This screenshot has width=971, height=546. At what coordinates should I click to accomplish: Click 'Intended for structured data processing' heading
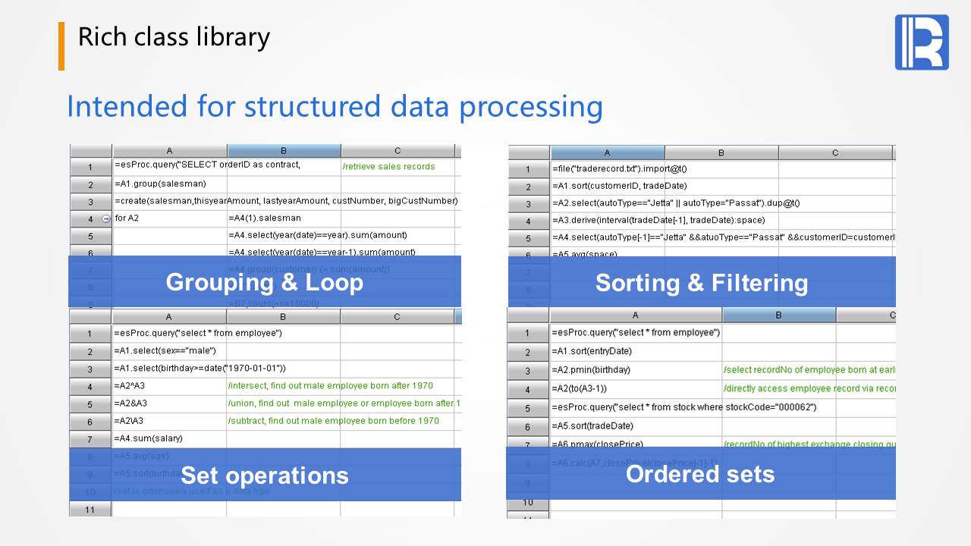tap(335, 106)
